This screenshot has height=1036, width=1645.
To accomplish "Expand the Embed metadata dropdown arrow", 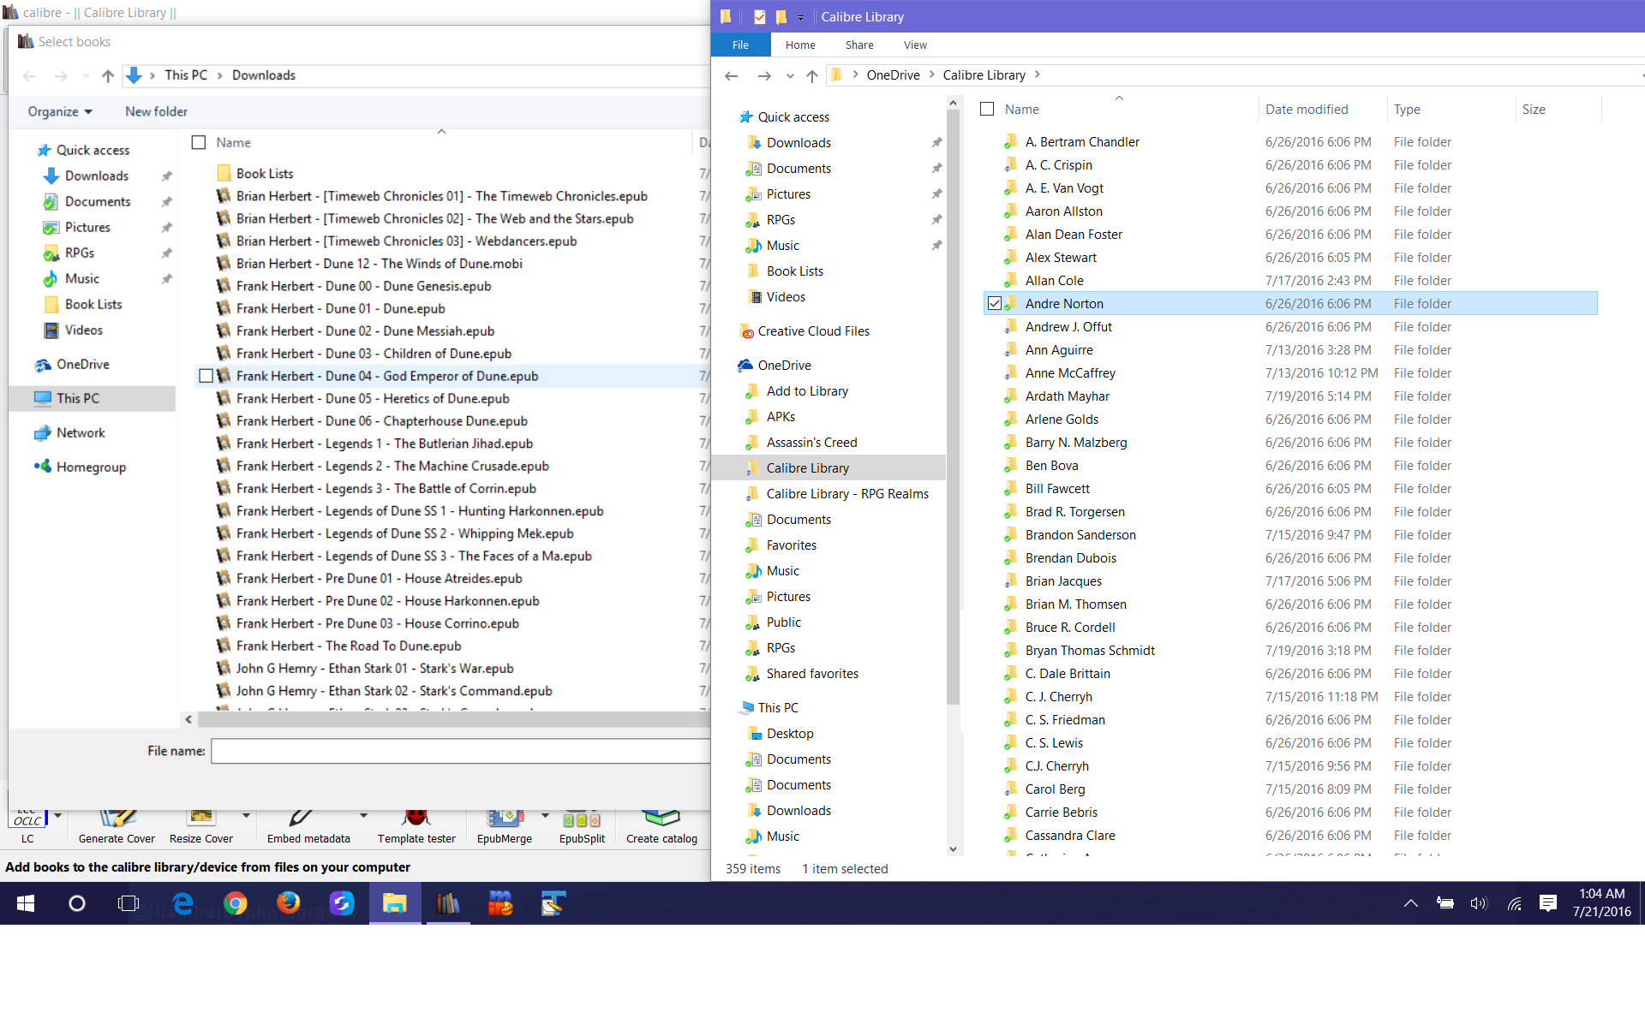I will point(364,815).
